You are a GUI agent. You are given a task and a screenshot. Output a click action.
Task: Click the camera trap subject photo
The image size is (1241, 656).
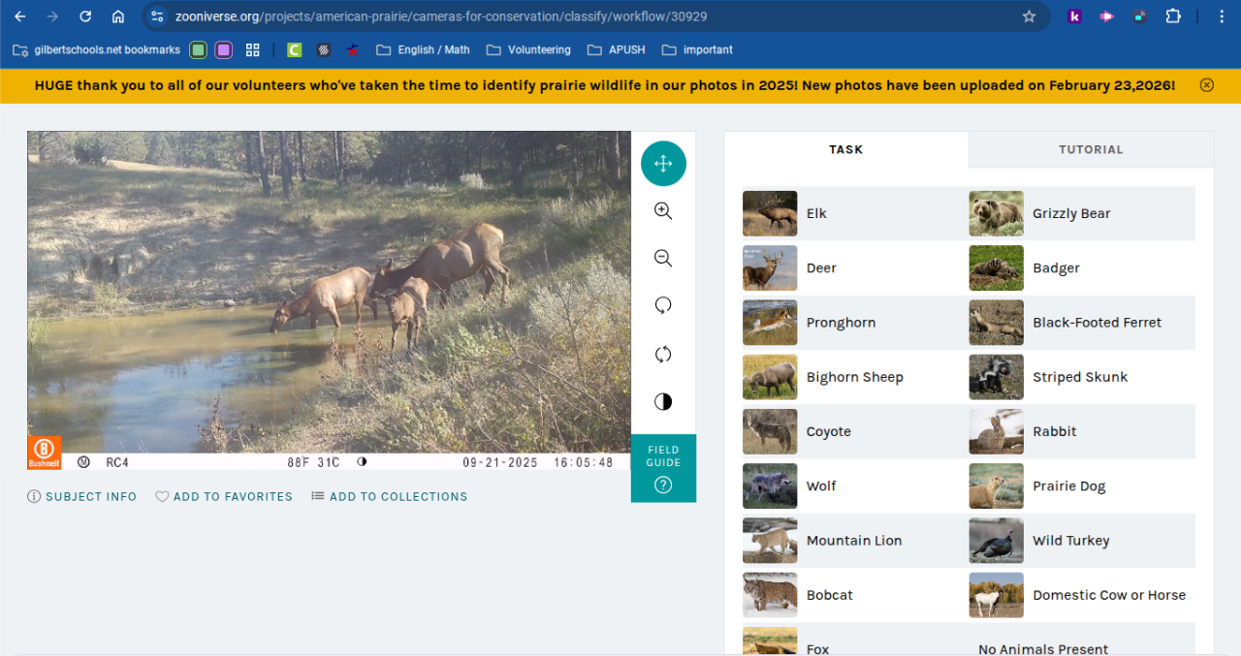coord(329,300)
